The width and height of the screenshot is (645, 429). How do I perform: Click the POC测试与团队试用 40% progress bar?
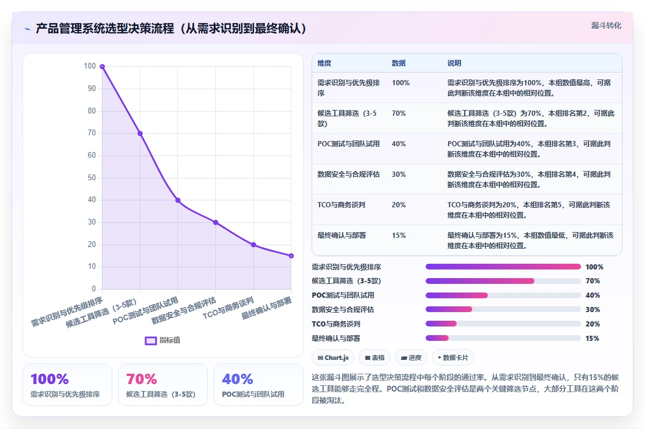(x=503, y=295)
